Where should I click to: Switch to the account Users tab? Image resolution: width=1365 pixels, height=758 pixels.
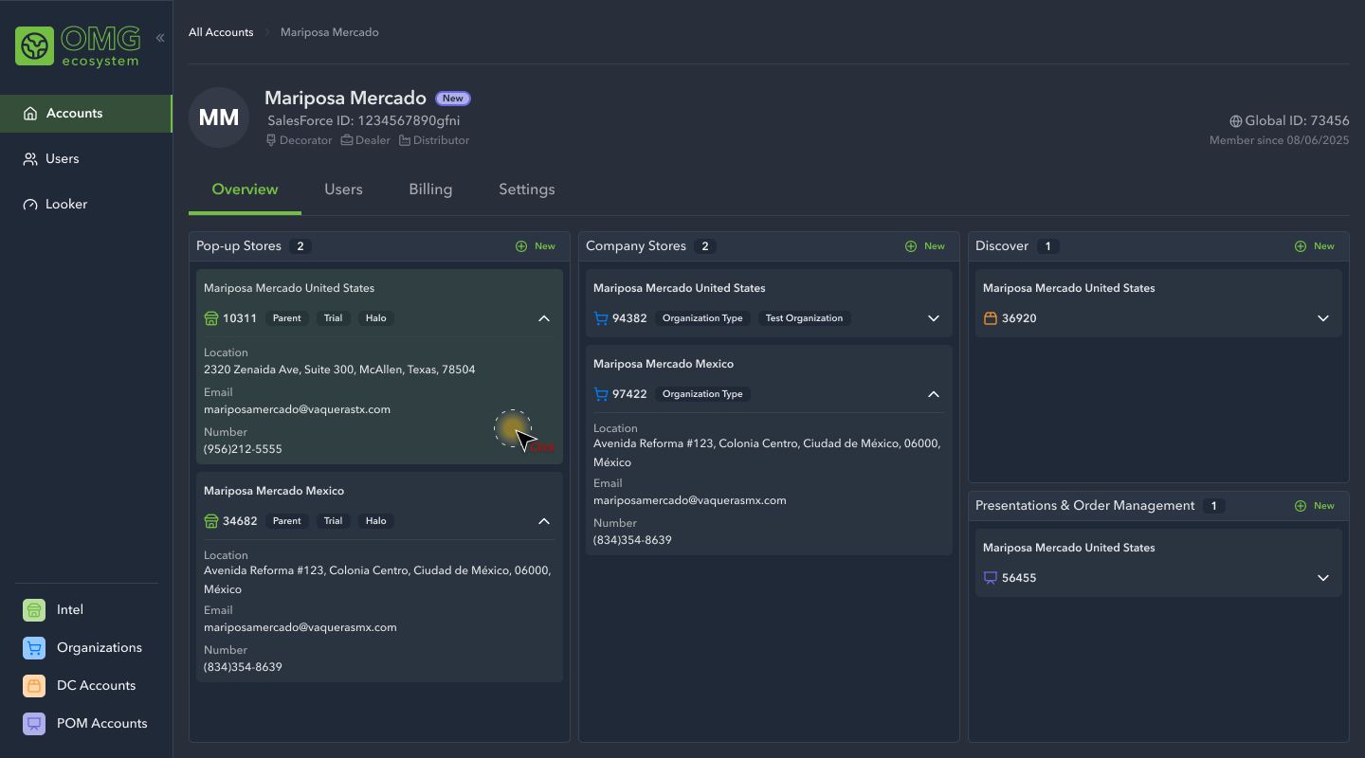click(343, 189)
